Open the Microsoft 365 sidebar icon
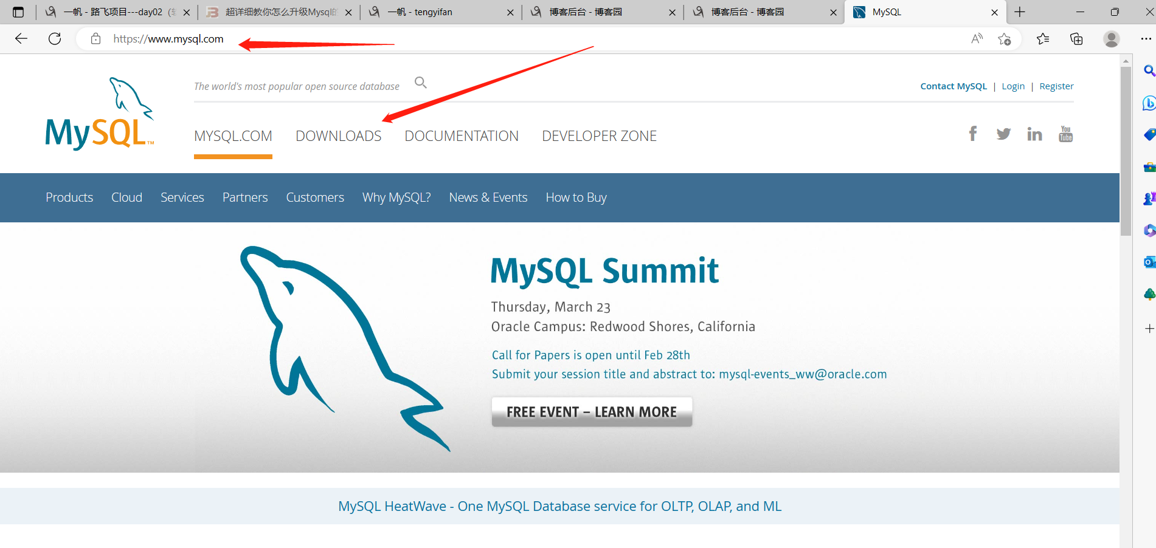 (1149, 230)
